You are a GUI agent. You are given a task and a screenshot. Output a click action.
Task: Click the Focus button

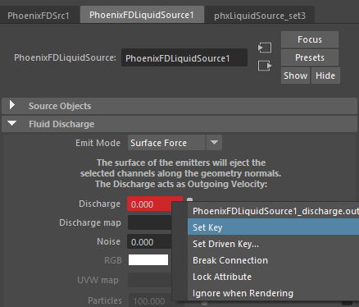click(310, 39)
